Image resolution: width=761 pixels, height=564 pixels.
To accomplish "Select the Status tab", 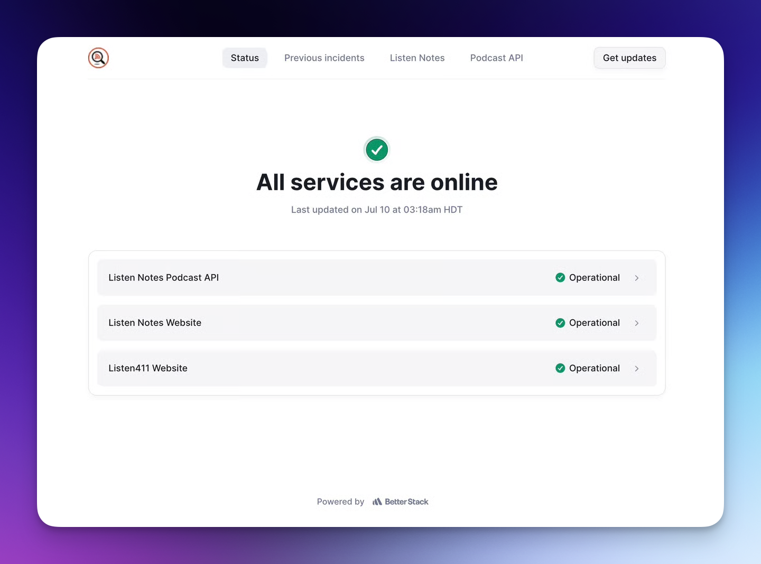I will (x=245, y=58).
